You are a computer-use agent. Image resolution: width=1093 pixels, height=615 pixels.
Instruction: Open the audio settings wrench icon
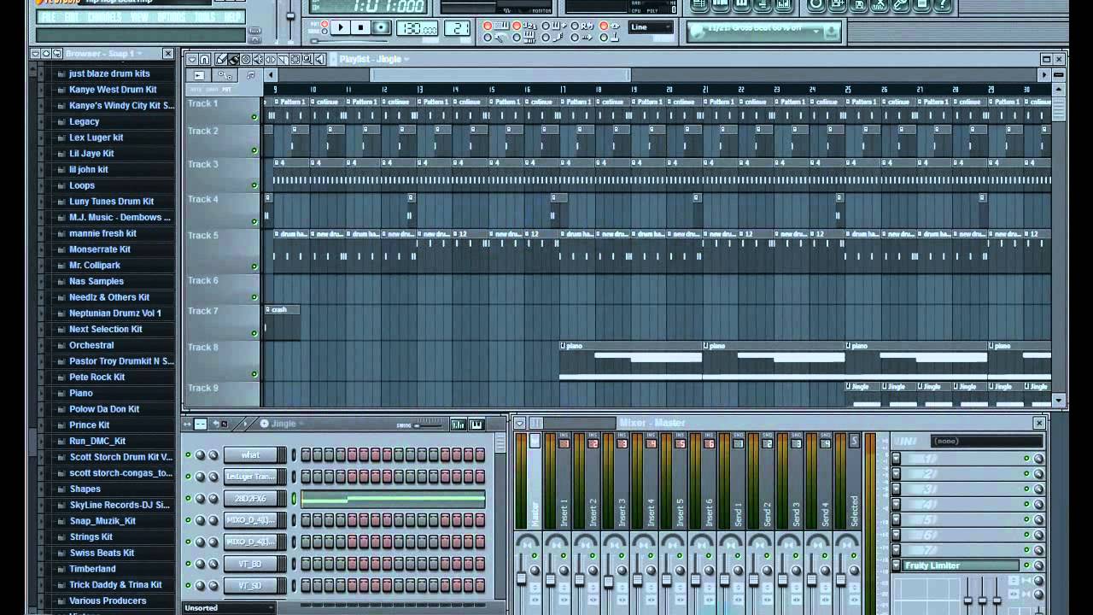[x=901, y=4]
